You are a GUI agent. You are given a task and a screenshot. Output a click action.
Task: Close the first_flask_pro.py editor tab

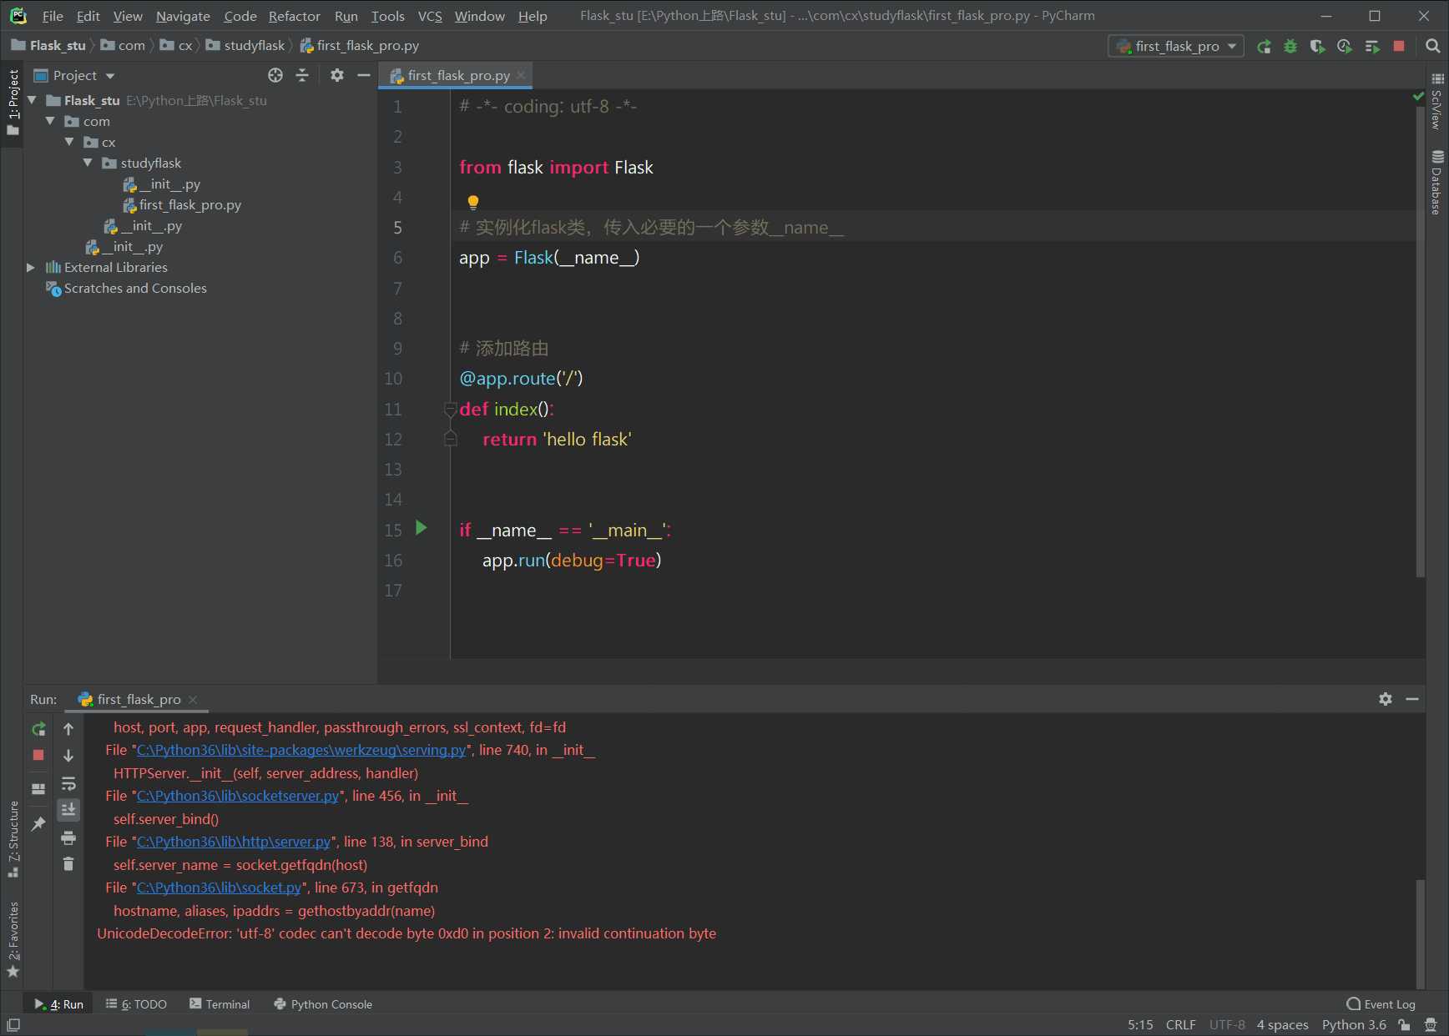tap(521, 75)
